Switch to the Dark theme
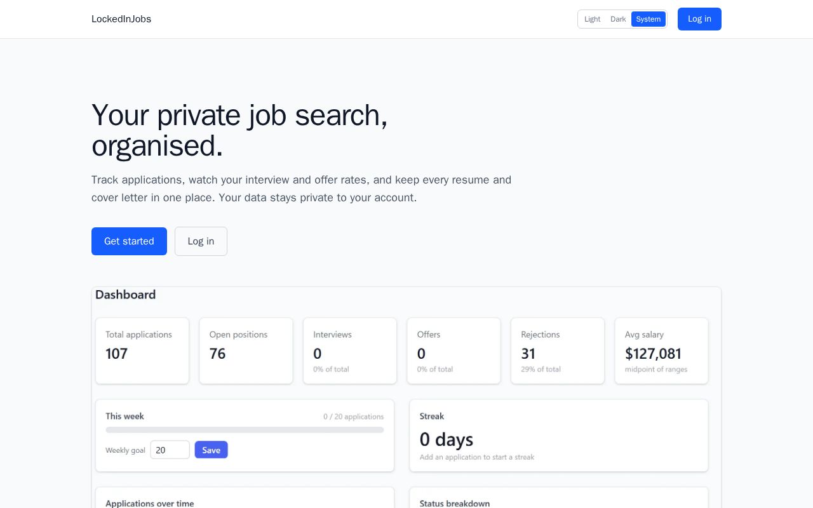 pyautogui.click(x=618, y=19)
